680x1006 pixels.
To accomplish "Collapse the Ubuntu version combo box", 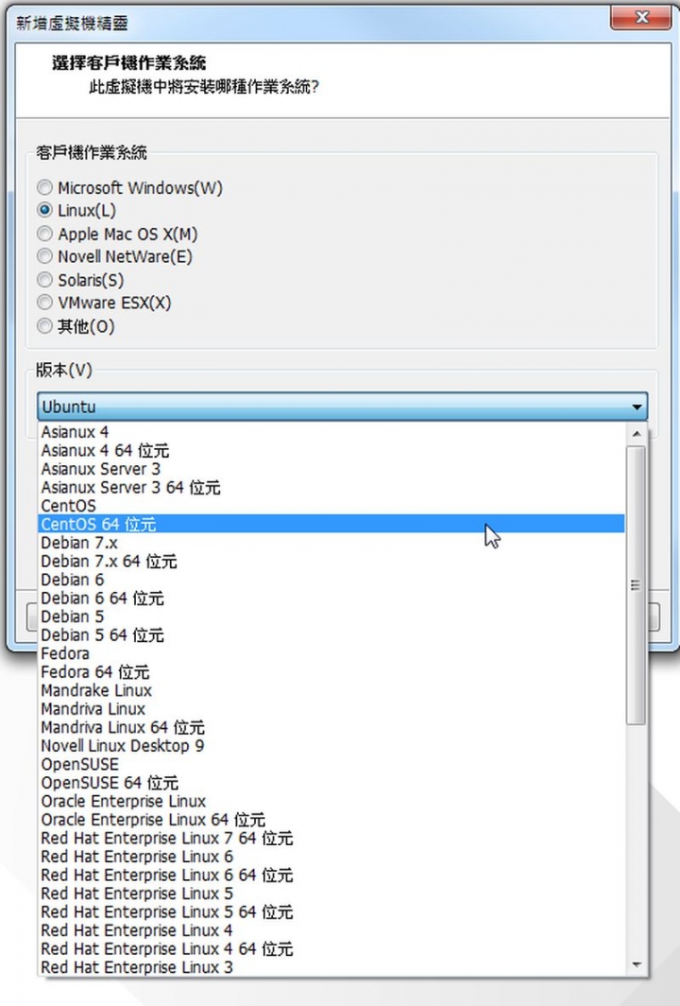I will pyautogui.click(x=342, y=407).
